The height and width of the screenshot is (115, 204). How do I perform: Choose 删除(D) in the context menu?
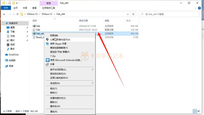[x=70, y=102]
